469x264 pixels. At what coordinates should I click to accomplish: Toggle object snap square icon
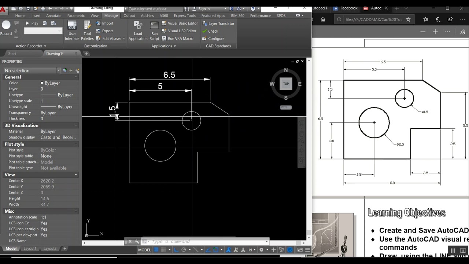[216, 250]
